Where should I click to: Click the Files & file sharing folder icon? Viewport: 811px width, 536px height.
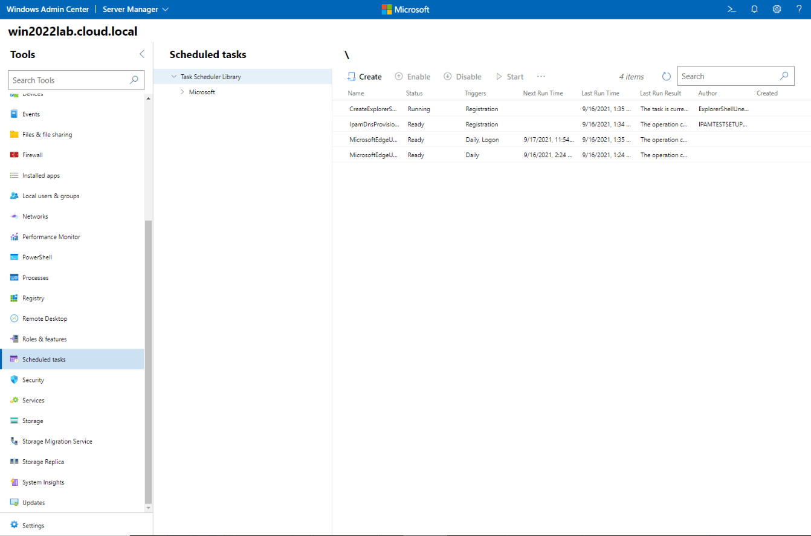tap(15, 135)
